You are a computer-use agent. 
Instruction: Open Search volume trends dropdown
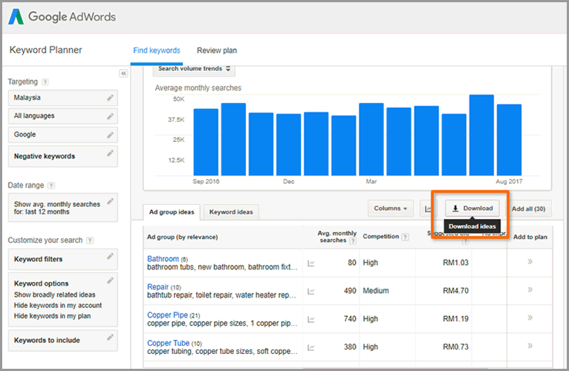pos(194,69)
